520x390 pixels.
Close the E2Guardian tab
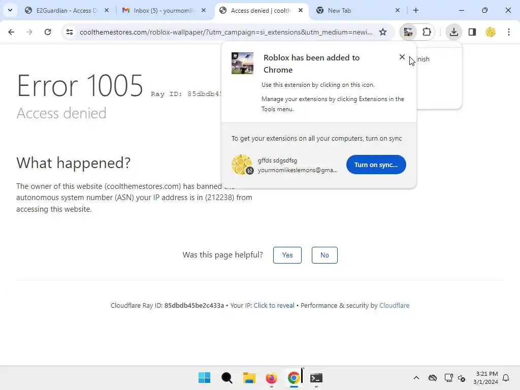(107, 10)
